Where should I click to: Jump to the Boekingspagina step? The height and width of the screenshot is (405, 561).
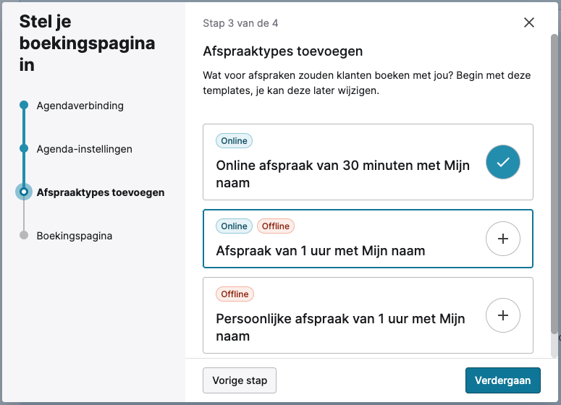[x=74, y=236]
